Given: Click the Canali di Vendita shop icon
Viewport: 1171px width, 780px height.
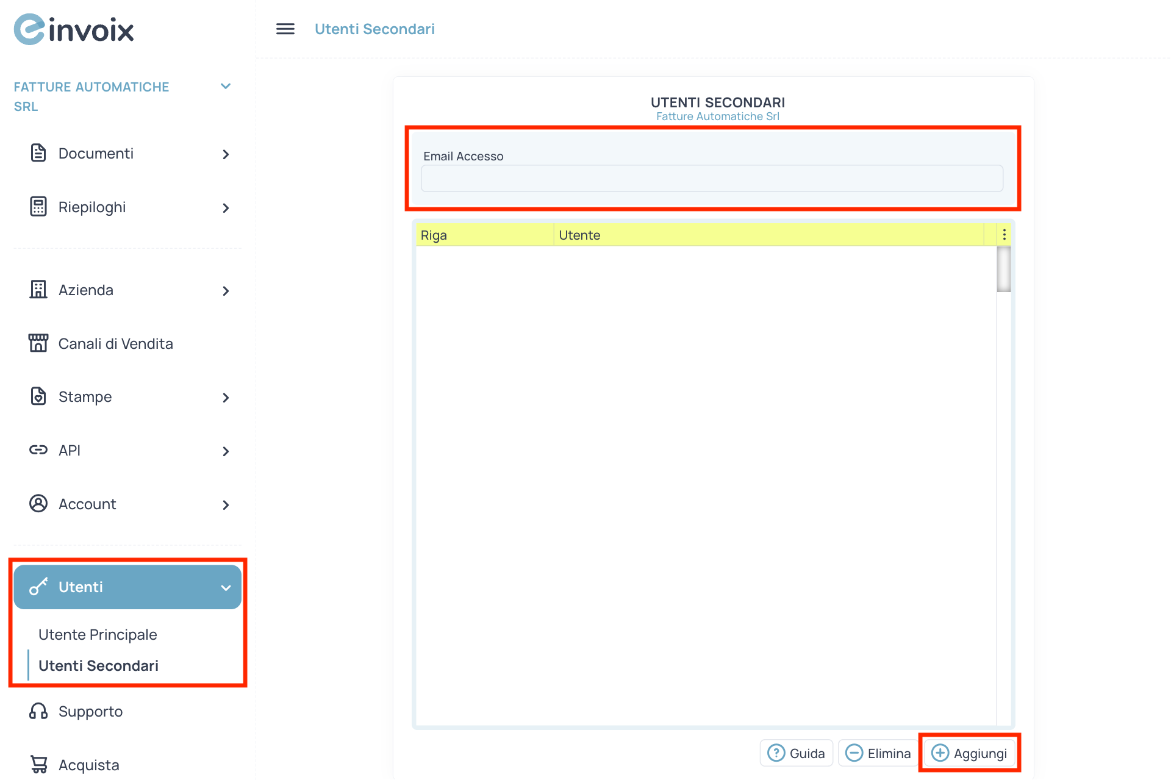Looking at the screenshot, I should coord(38,343).
